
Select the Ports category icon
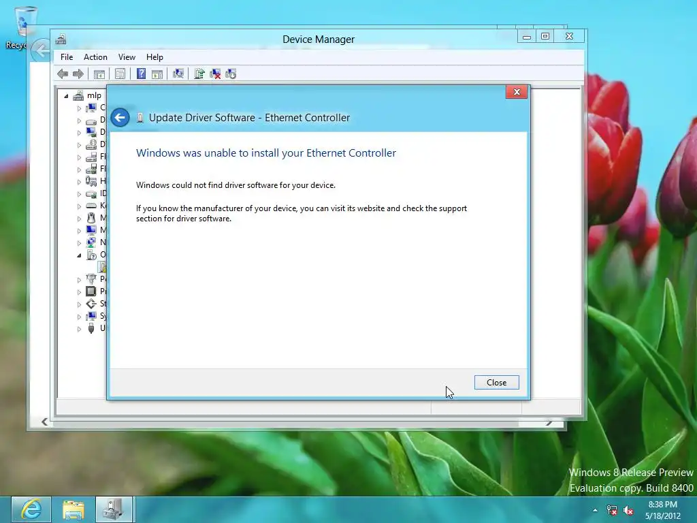91,279
